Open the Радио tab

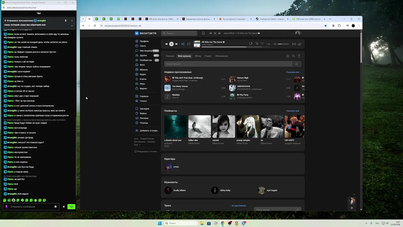click(208, 56)
